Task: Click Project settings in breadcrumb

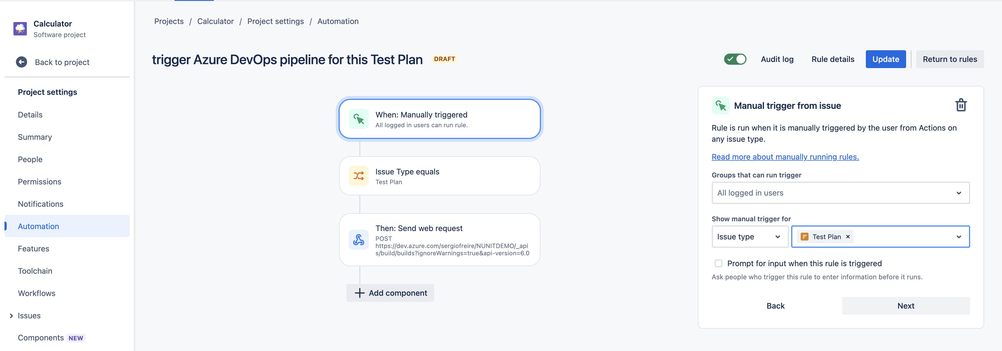Action: 275,21
